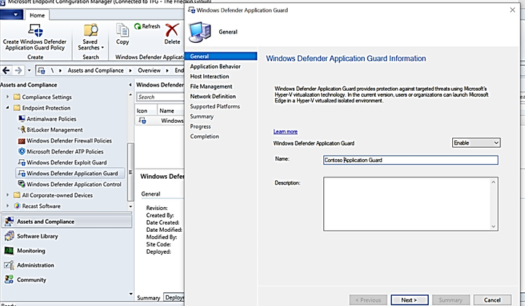Click All Corporate-owned Devices folder icon

pos(17,195)
